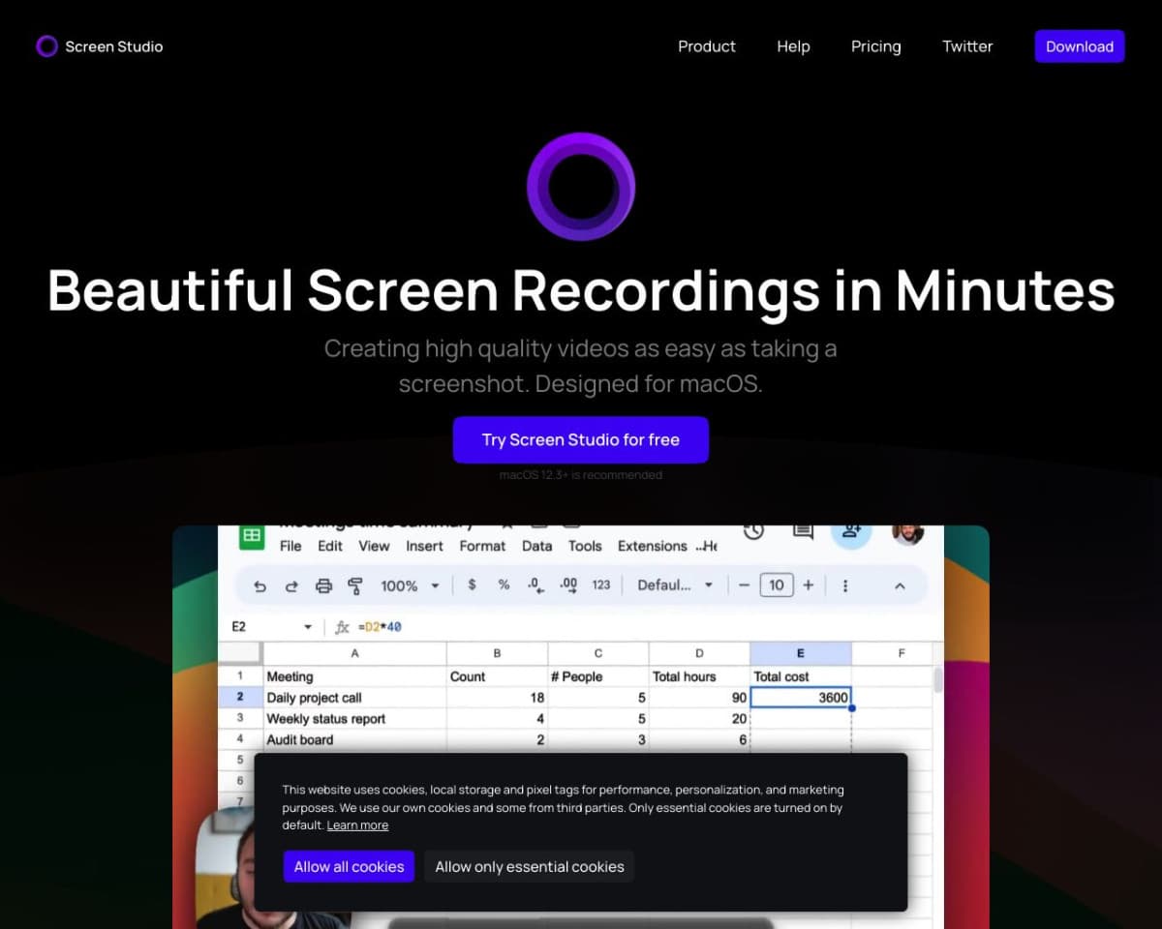
Task: Open the 100% zoom dropdown
Action: 410,585
